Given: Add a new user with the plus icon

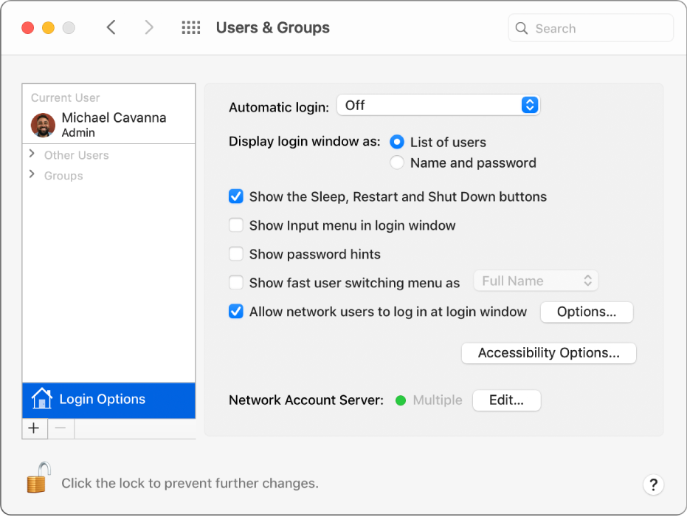Looking at the screenshot, I should pyautogui.click(x=34, y=428).
